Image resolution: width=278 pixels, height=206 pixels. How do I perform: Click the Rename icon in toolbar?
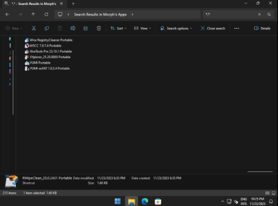coord(73,28)
